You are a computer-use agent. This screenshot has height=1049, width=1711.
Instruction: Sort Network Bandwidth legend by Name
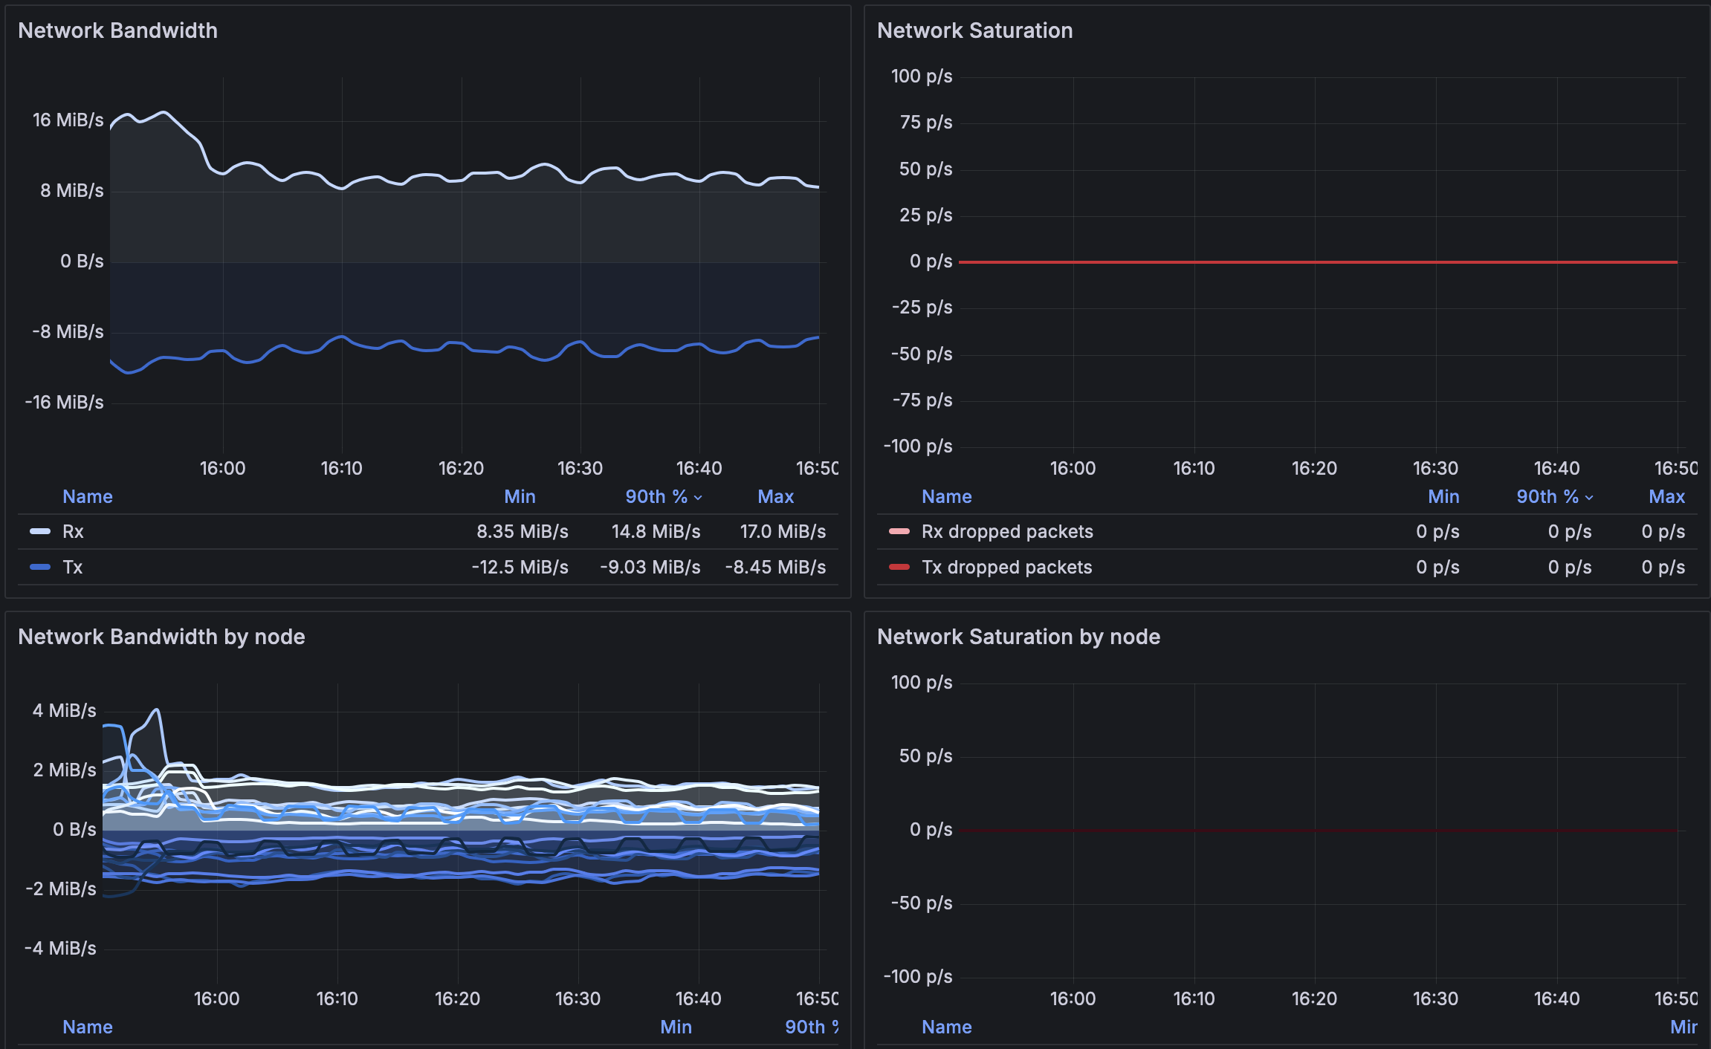point(88,496)
